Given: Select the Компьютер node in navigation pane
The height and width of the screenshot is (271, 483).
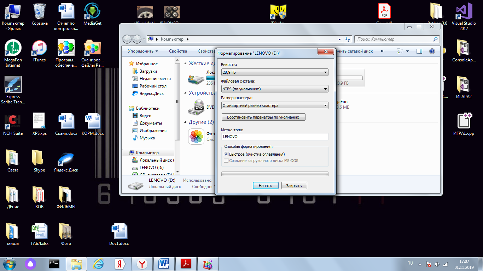Looking at the screenshot, I should coord(147,153).
